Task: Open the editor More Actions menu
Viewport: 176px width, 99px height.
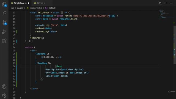Action: 171,3
